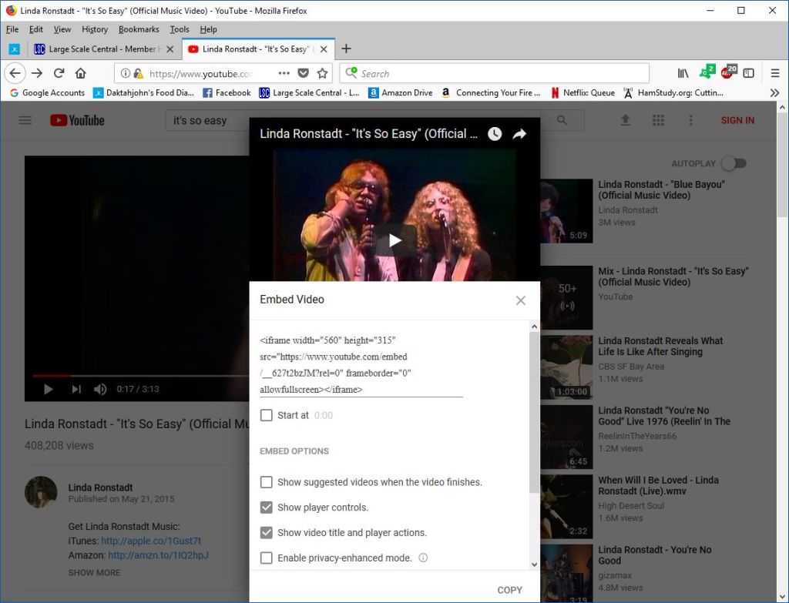789x603 pixels.
Task: Open a new browser tab
Action: [346, 49]
